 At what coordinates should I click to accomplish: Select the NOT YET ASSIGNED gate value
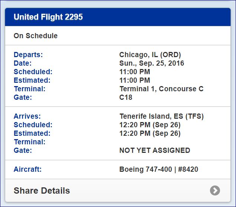coord(155,151)
